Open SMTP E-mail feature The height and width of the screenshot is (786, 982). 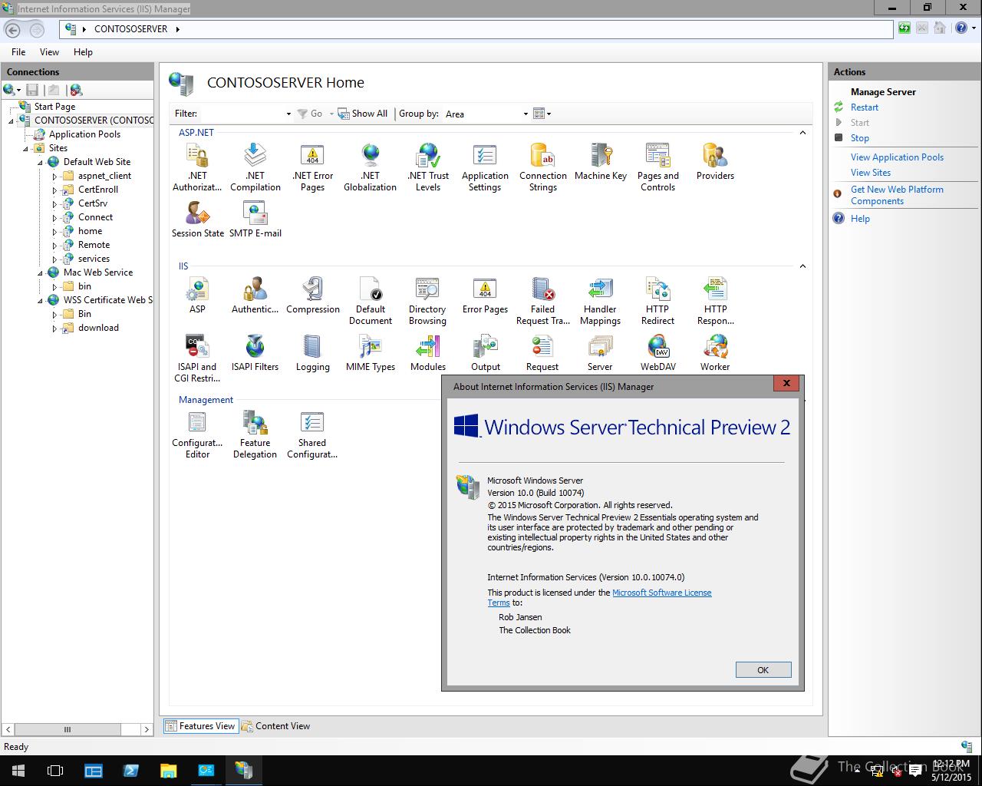tap(255, 220)
